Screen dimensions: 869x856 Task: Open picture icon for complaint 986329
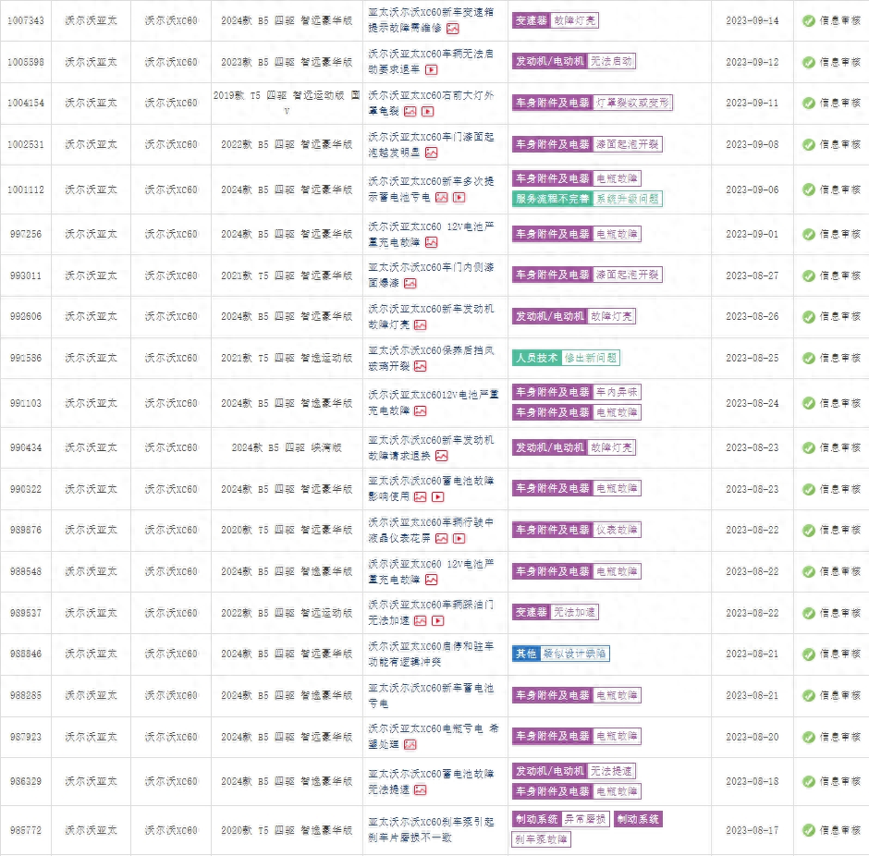click(421, 790)
